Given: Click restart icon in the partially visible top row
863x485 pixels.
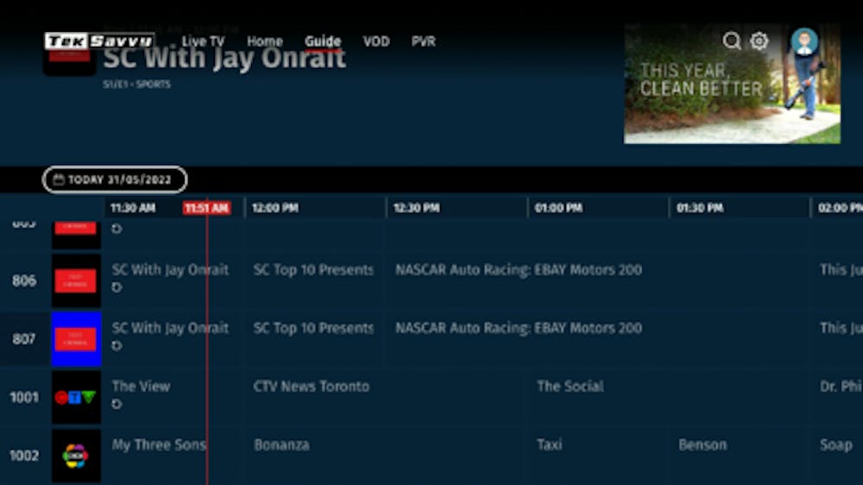Looking at the screenshot, I should (117, 229).
